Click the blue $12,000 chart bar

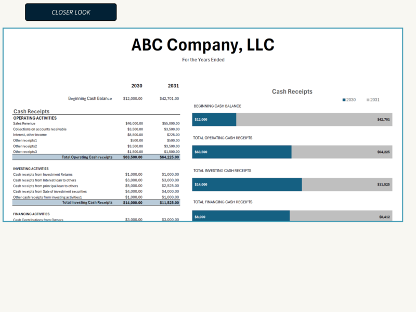[x=214, y=120]
